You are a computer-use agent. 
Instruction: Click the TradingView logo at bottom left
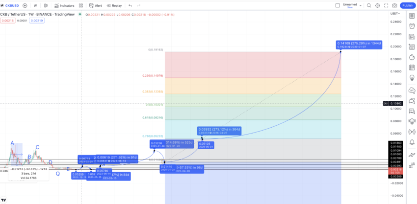(3, 200)
